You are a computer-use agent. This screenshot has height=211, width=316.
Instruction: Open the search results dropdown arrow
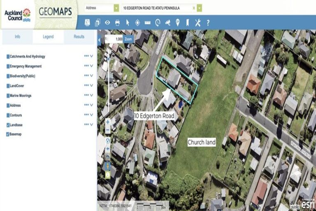click(199, 8)
